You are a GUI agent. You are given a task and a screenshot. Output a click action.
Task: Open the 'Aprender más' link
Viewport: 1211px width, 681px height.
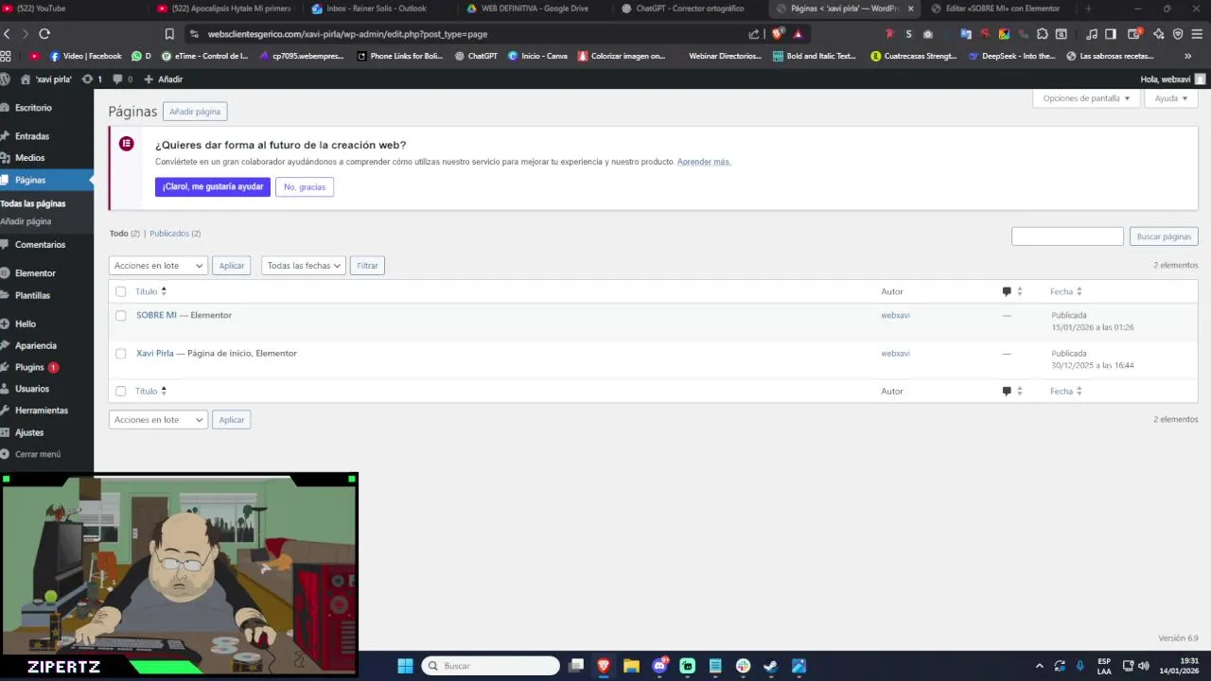703,162
